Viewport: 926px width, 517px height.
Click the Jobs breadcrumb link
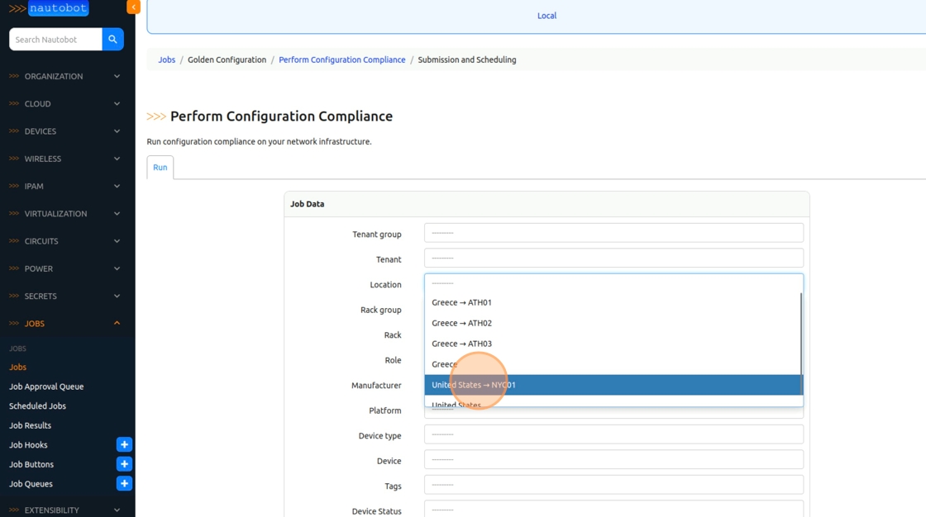coord(167,59)
